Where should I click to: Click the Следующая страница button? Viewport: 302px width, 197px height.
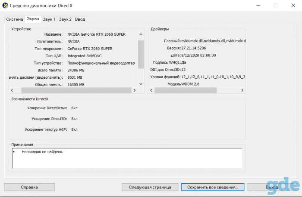click(x=150, y=187)
